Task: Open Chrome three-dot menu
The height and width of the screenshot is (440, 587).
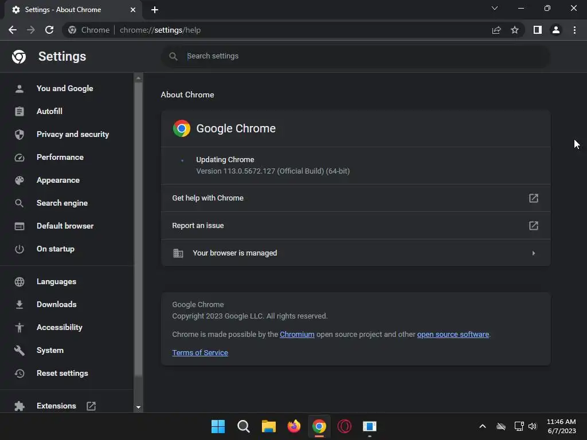Action: pos(574,30)
